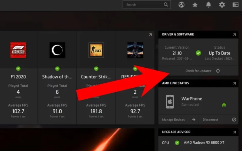Open the Shadow of the Tomb Raider icon
The image size is (242, 151).
(57, 50)
